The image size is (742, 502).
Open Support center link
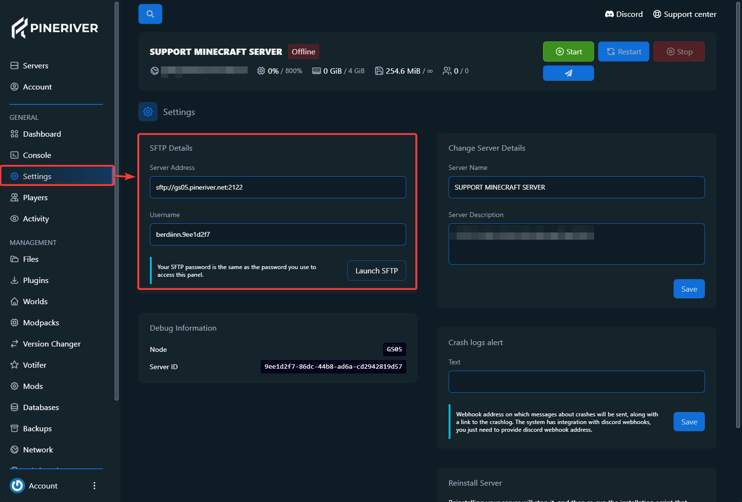(685, 14)
